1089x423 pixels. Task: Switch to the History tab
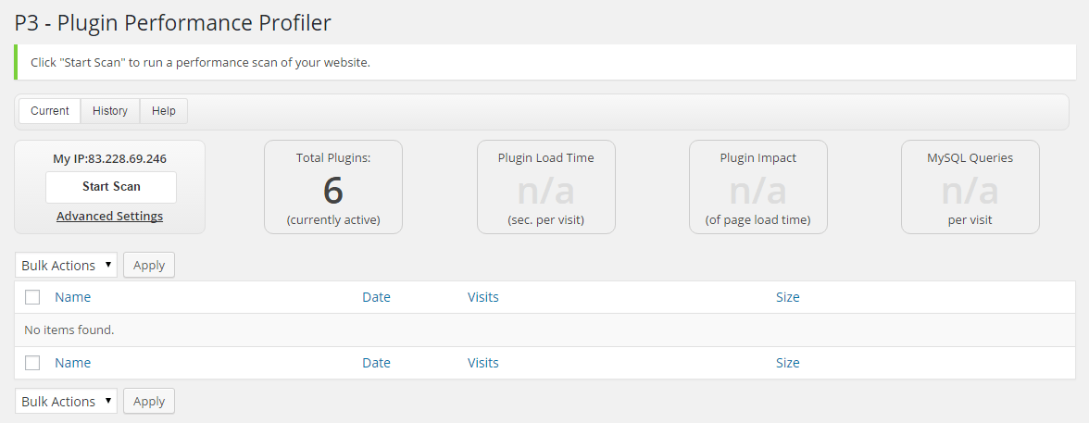pyautogui.click(x=109, y=111)
